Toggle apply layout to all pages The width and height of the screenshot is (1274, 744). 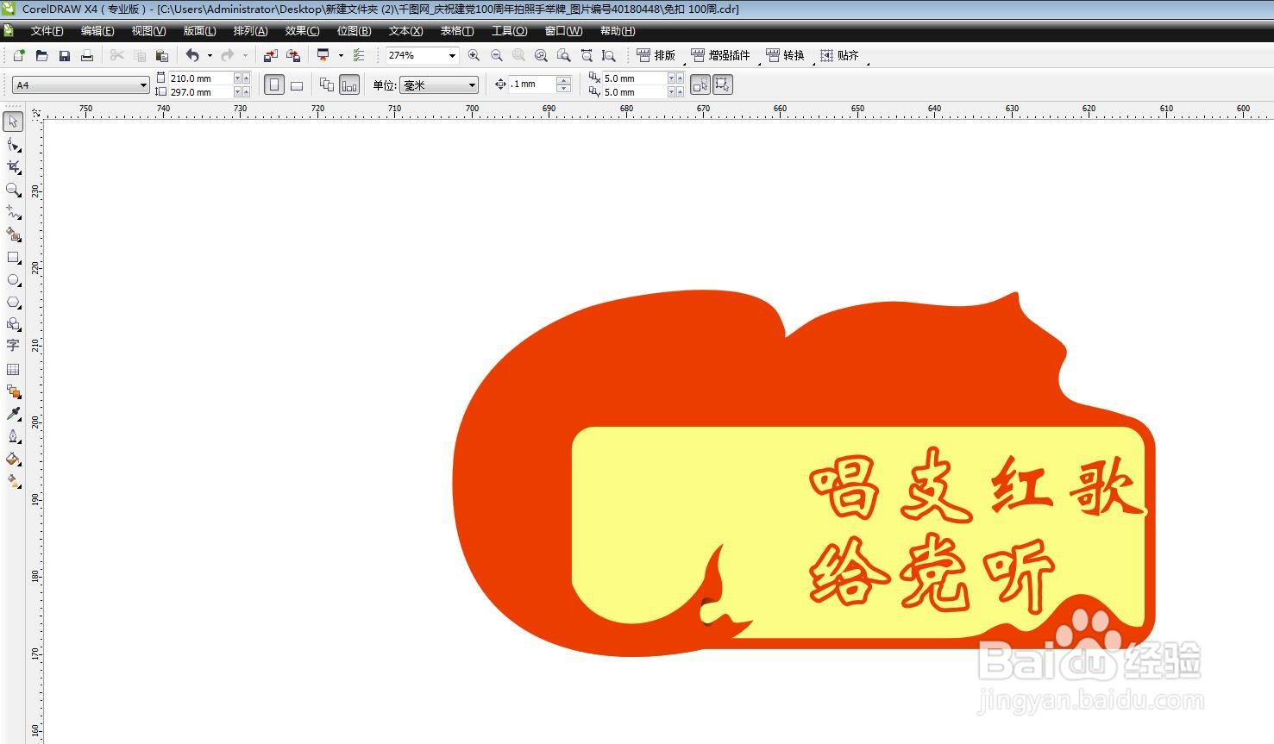[327, 84]
